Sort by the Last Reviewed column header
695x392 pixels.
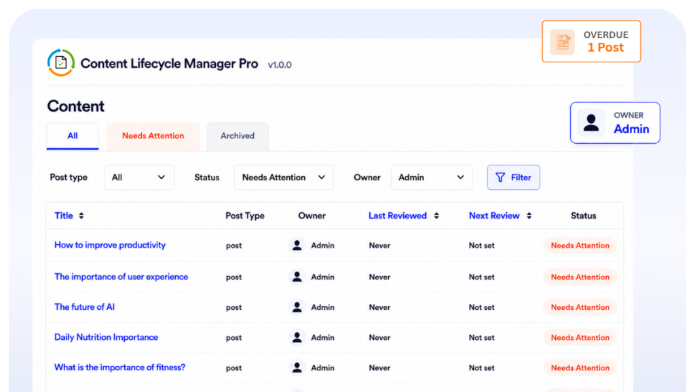coord(398,216)
